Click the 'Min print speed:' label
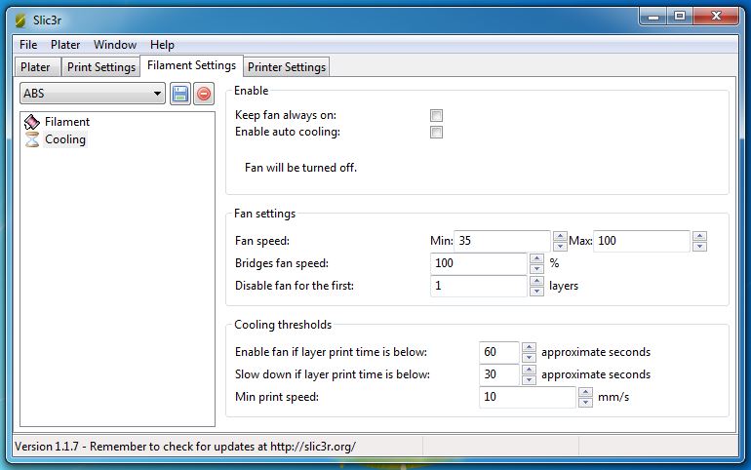The image size is (751, 470). [277, 397]
